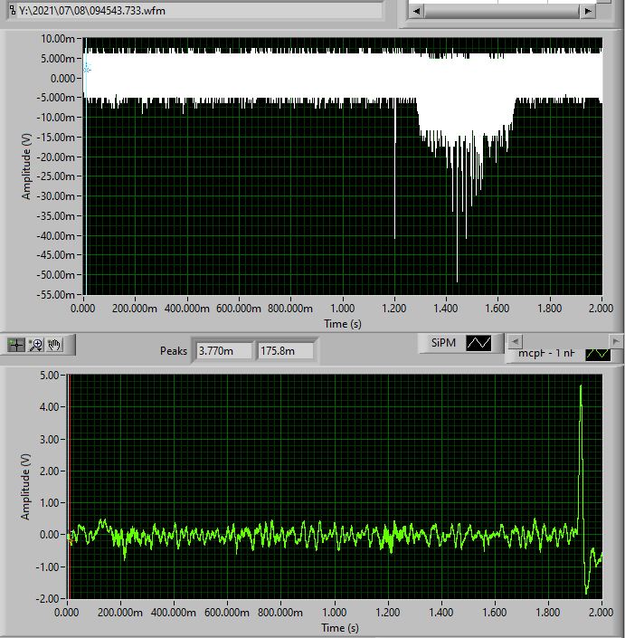Click the 2.000 end marker of lower time axis

[601, 612]
